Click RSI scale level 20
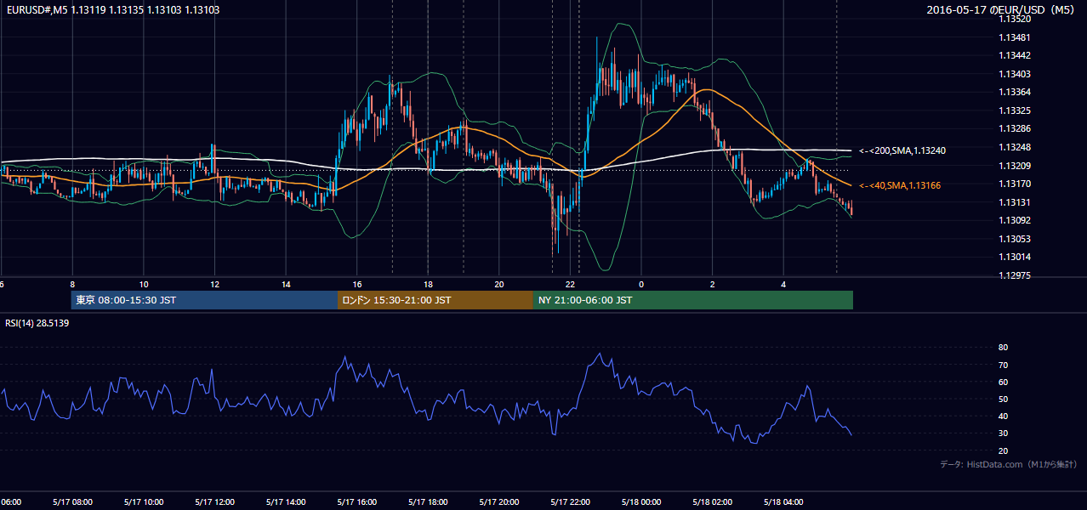This screenshot has height=510, width=1087. pyautogui.click(x=1003, y=450)
